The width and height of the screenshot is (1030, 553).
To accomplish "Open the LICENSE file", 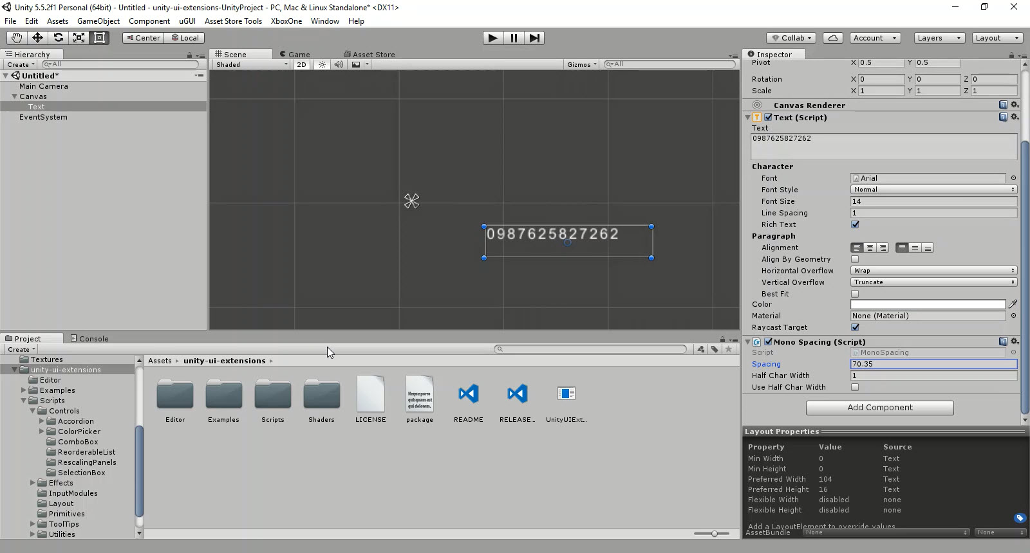I will tap(371, 400).
